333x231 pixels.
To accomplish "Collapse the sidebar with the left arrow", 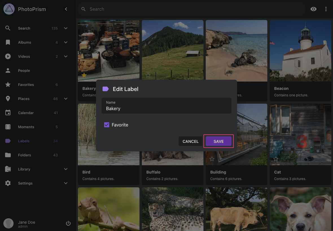I will tap(66, 9).
